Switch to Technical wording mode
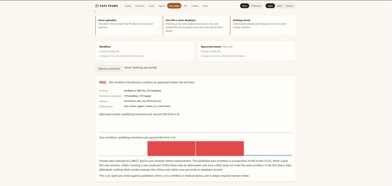392x186 pixels. point(256,6)
